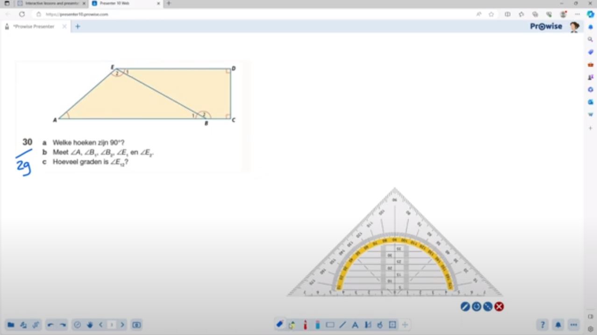Select the red pen tool

click(305, 324)
